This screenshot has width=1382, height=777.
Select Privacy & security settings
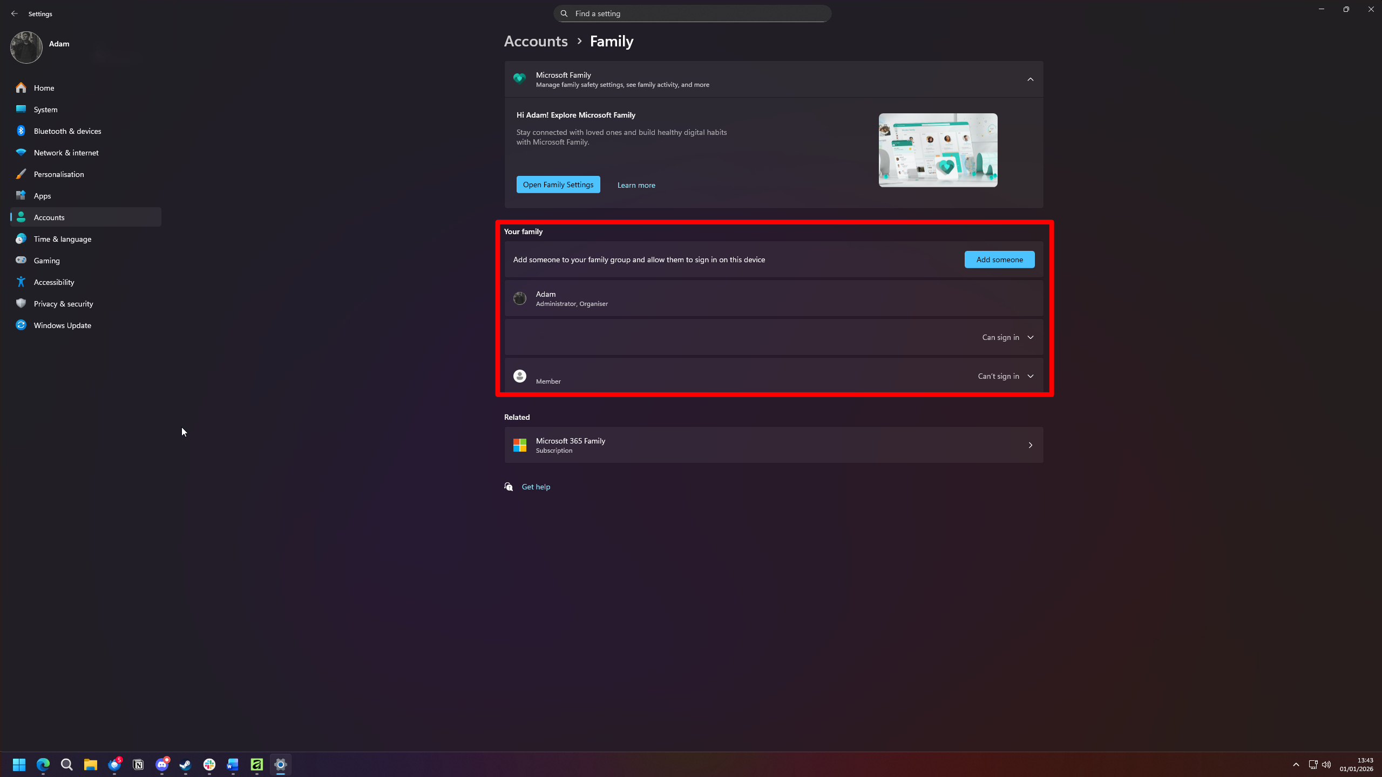[x=63, y=303]
